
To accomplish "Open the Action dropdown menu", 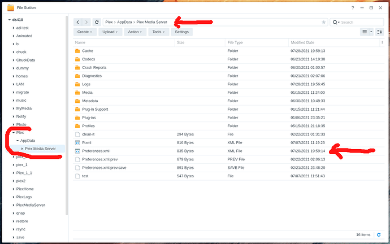I will [x=135, y=32].
